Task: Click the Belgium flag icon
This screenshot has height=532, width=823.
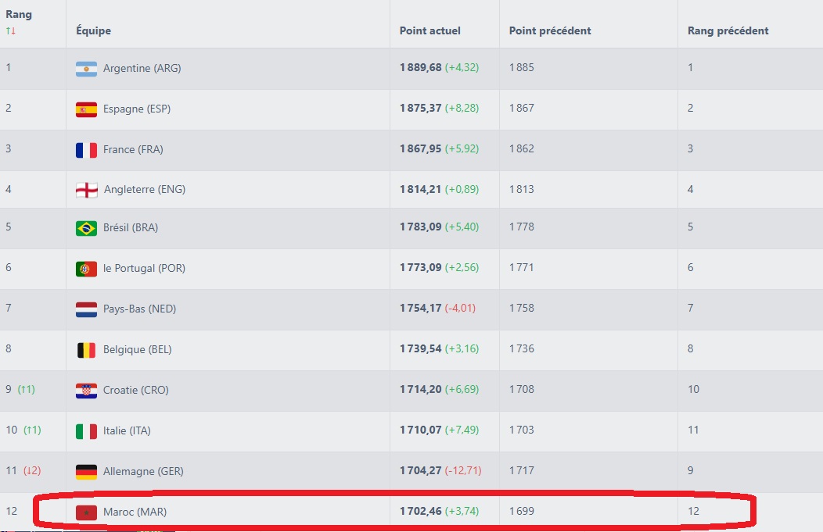Action: click(x=86, y=350)
